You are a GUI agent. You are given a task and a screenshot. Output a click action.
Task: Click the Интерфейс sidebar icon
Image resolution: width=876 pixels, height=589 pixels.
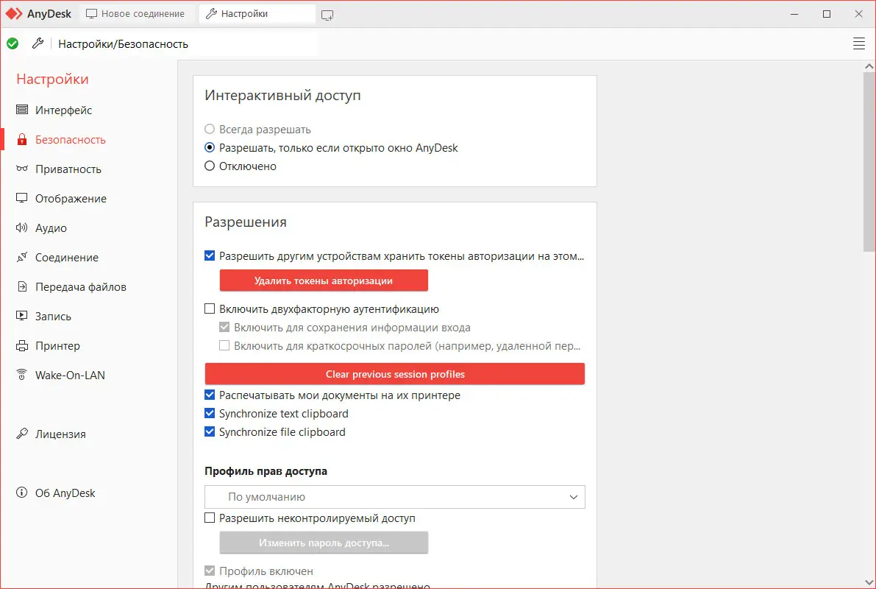22,109
